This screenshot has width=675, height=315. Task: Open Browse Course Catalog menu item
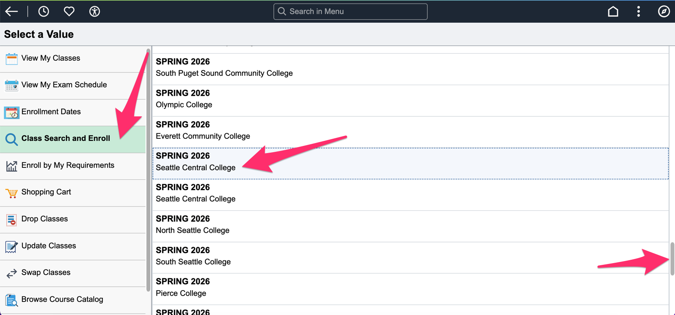tap(73, 300)
